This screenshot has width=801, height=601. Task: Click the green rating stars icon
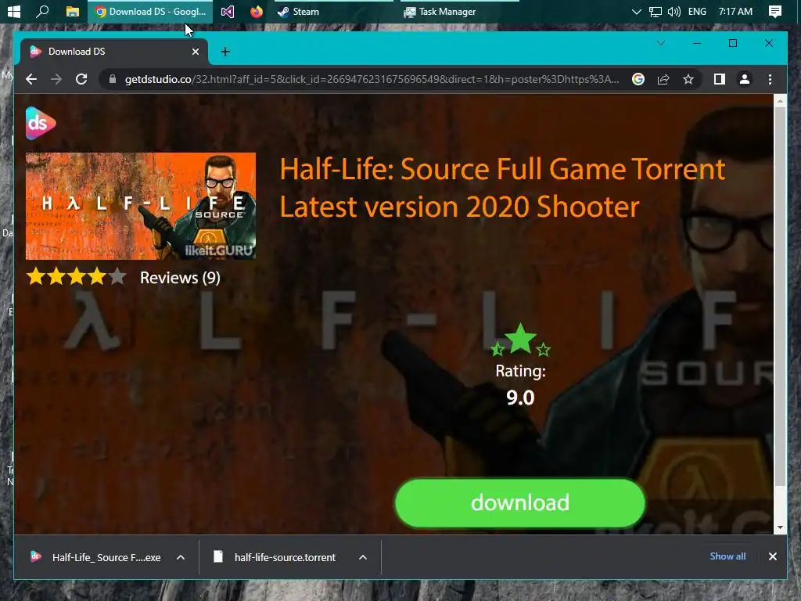[x=520, y=340]
